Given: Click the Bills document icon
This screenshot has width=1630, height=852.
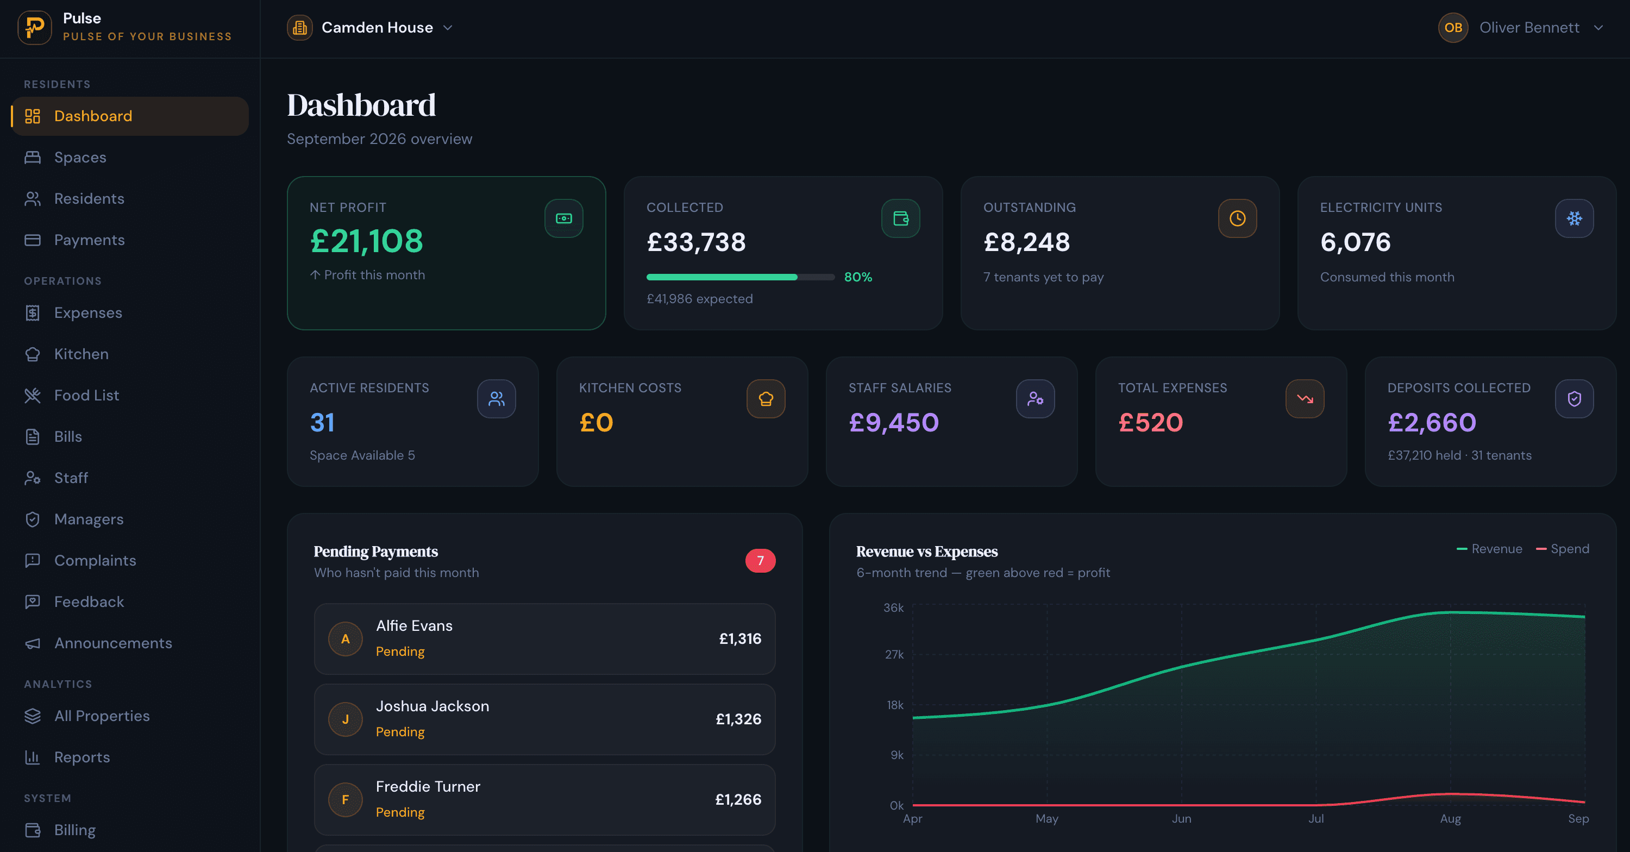Looking at the screenshot, I should 32,437.
